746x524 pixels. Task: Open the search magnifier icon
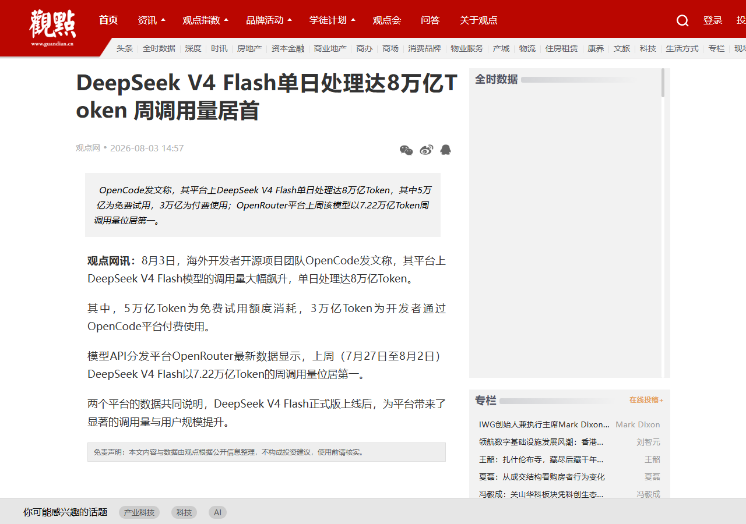(682, 21)
